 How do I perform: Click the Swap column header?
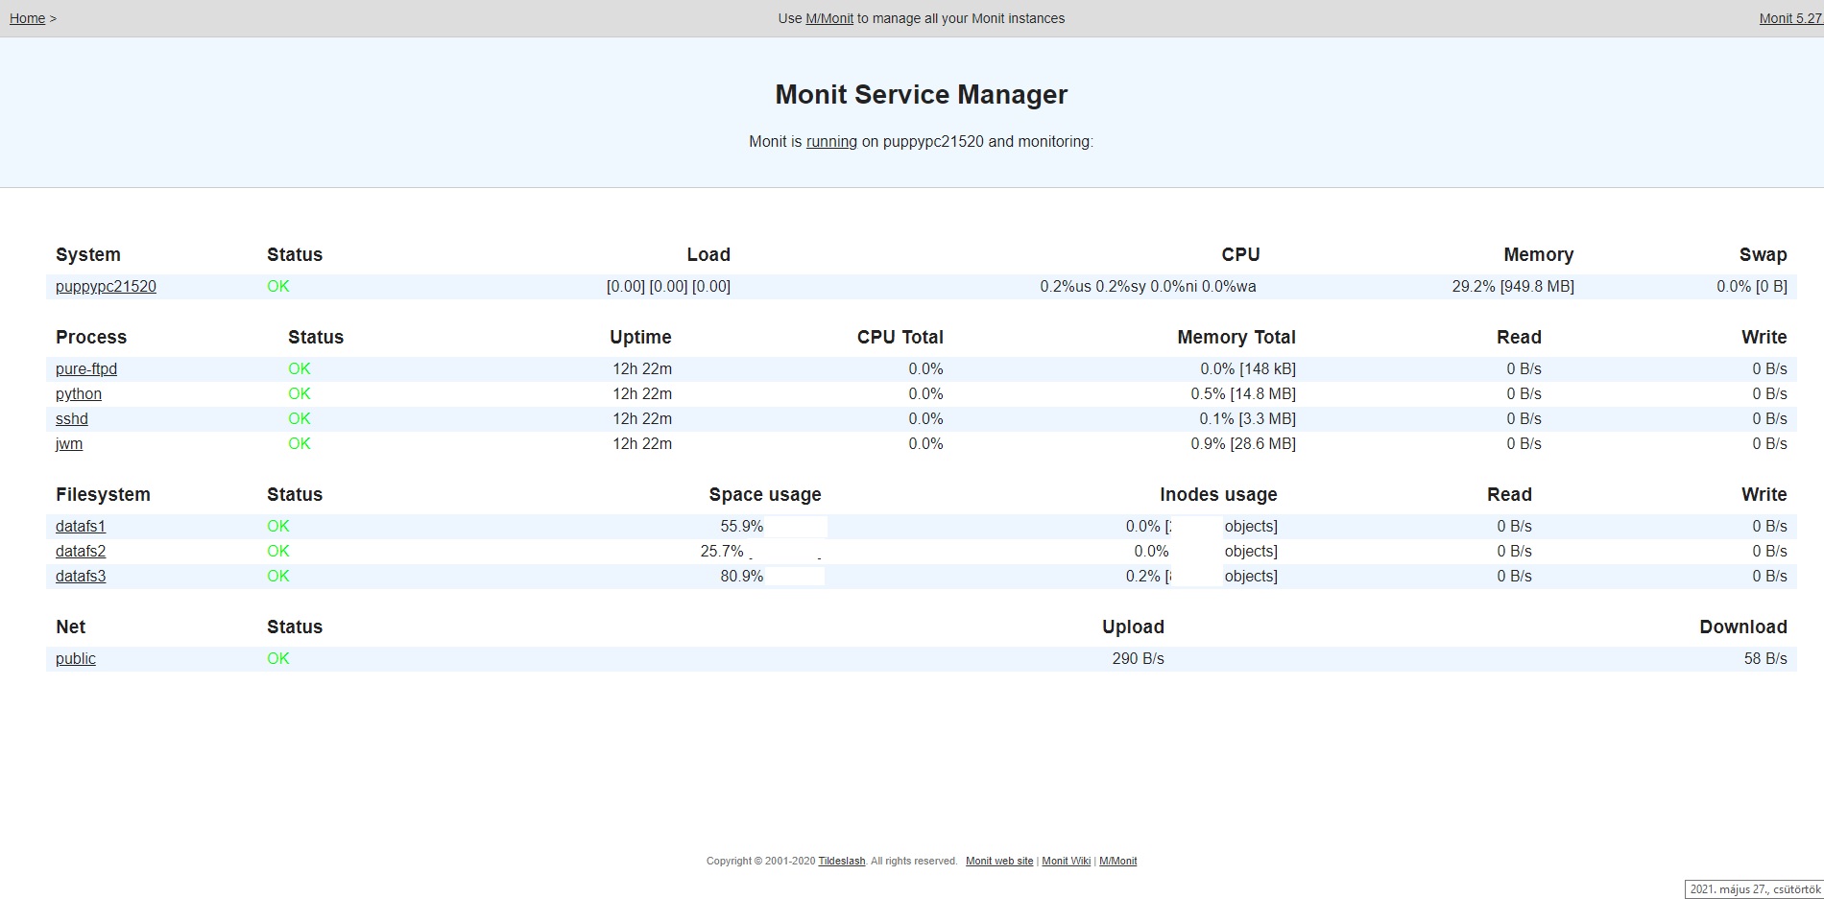[1764, 254]
